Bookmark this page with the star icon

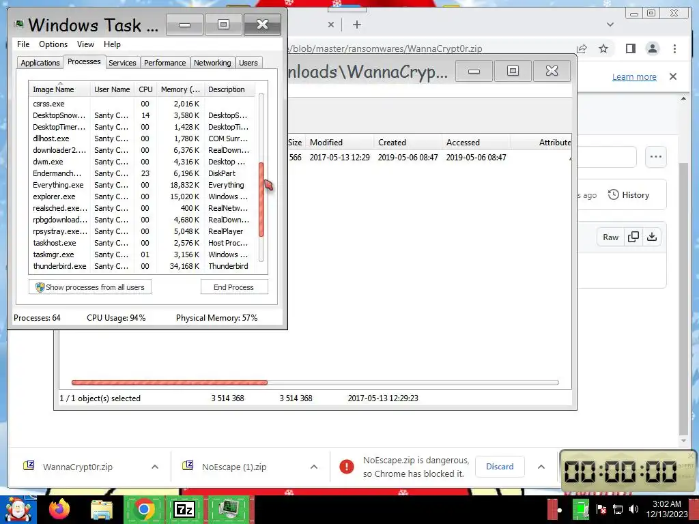603,48
